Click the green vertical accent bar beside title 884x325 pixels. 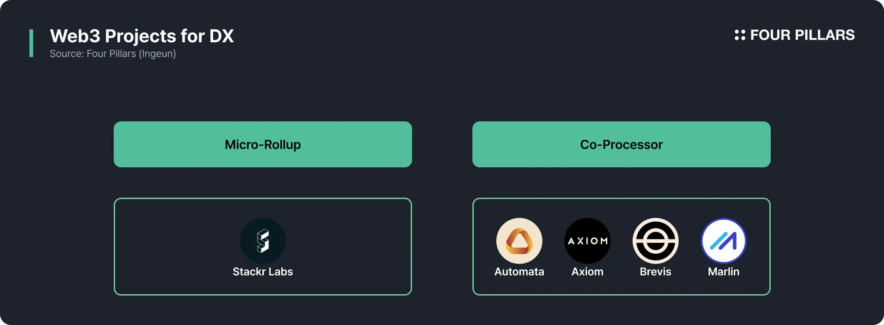coord(31,43)
